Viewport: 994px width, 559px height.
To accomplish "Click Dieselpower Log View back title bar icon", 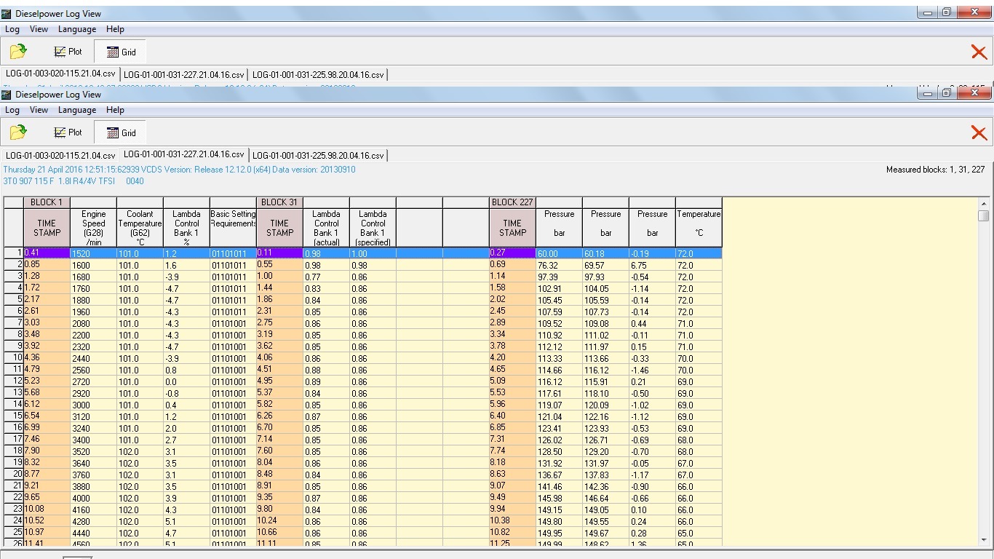I will (7, 14).
